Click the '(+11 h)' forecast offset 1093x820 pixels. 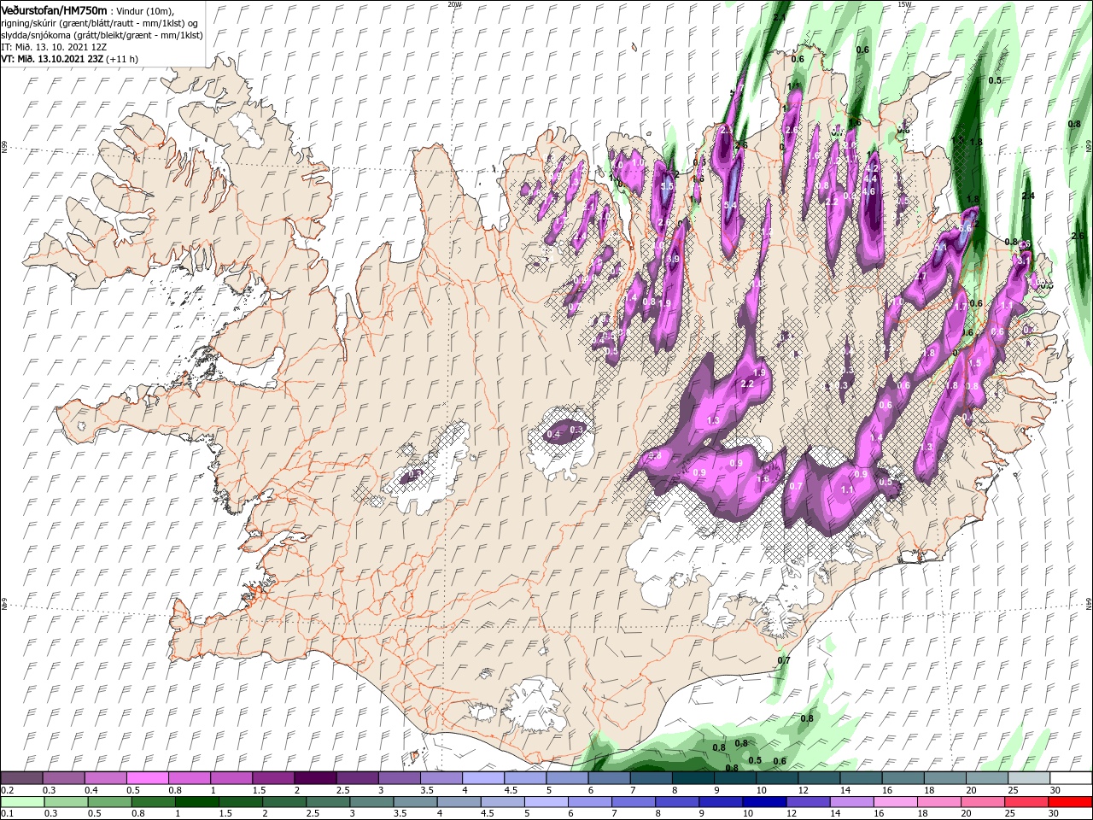[122, 59]
